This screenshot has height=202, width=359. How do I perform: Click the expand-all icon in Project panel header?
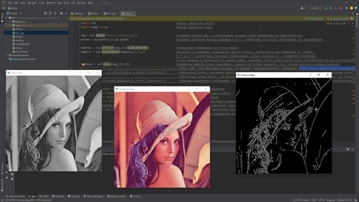pos(50,13)
